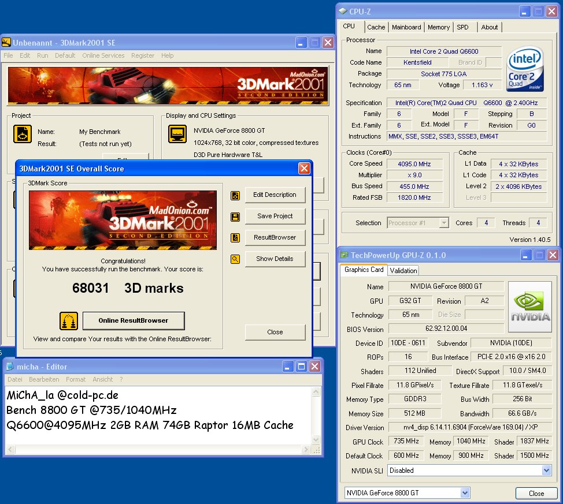Click the 3DMark2001 banner in score dialog
The width and height of the screenshot is (563, 504).
123,220
